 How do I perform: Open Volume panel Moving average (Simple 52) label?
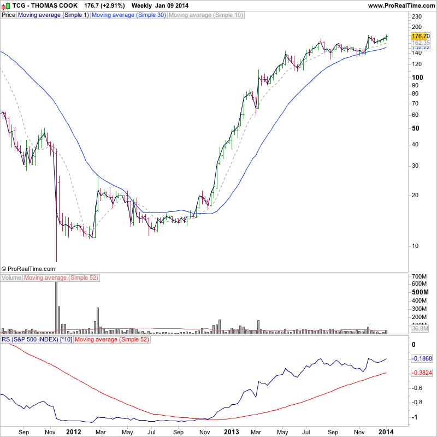[61, 278]
